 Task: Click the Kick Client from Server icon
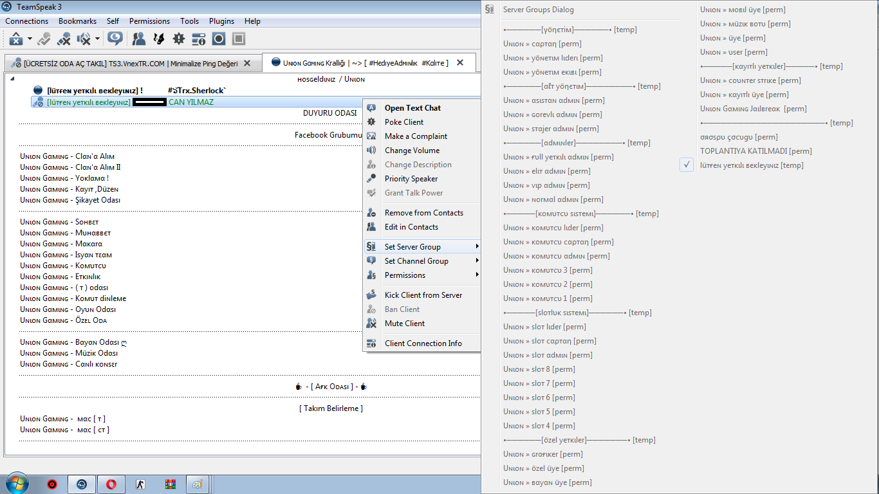click(x=371, y=295)
